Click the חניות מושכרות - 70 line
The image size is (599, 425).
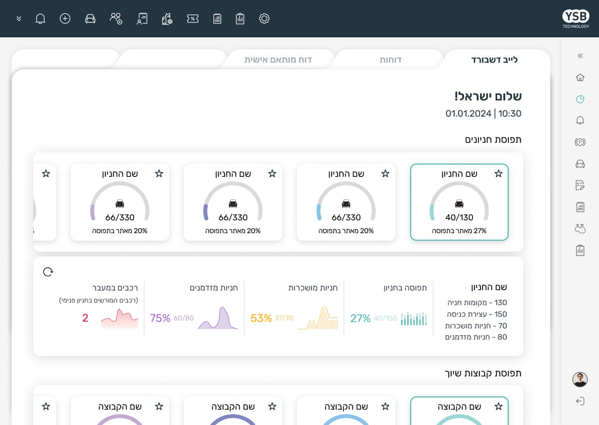click(476, 325)
